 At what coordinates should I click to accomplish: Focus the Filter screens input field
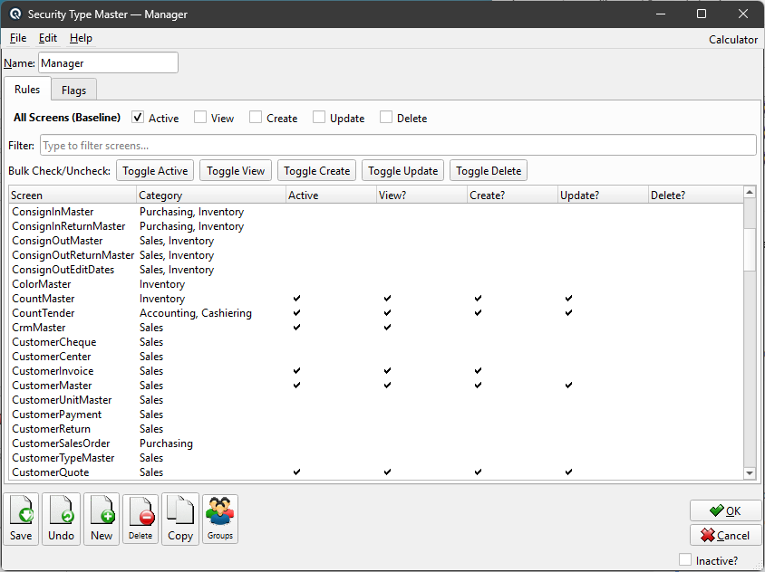pos(398,145)
